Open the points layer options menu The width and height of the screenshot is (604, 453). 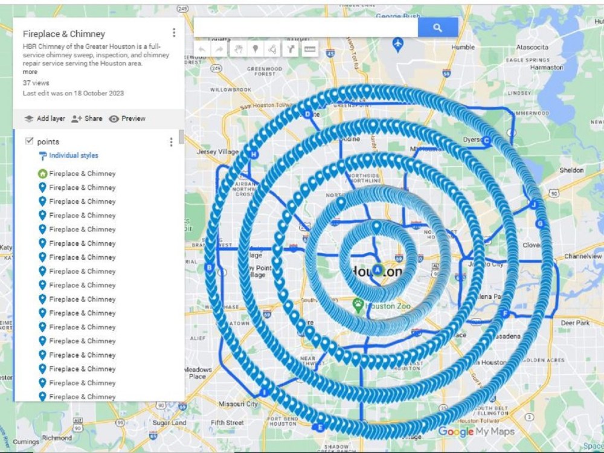click(x=171, y=142)
